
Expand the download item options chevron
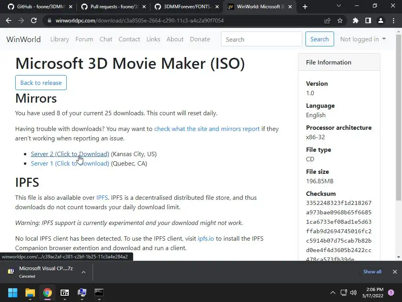pyautogui.click(x=84, y=272)
